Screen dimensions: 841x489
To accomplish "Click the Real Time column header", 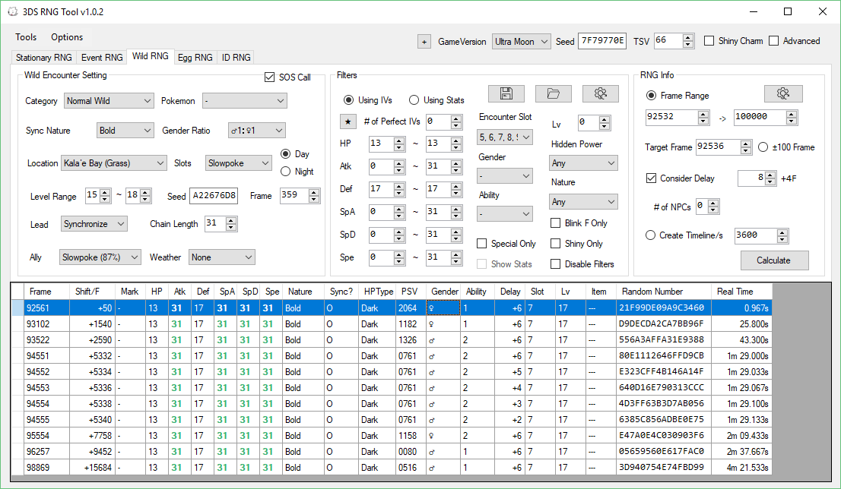I will pos(741,292).
